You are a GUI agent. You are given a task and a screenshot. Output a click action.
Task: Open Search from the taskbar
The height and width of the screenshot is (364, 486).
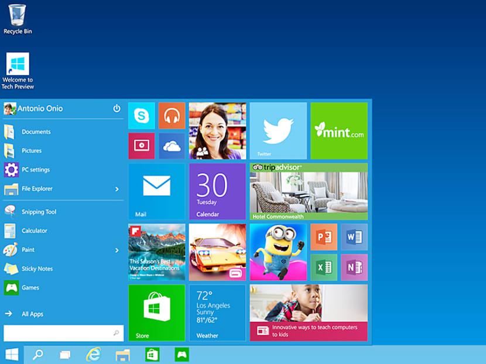[38, 355]
